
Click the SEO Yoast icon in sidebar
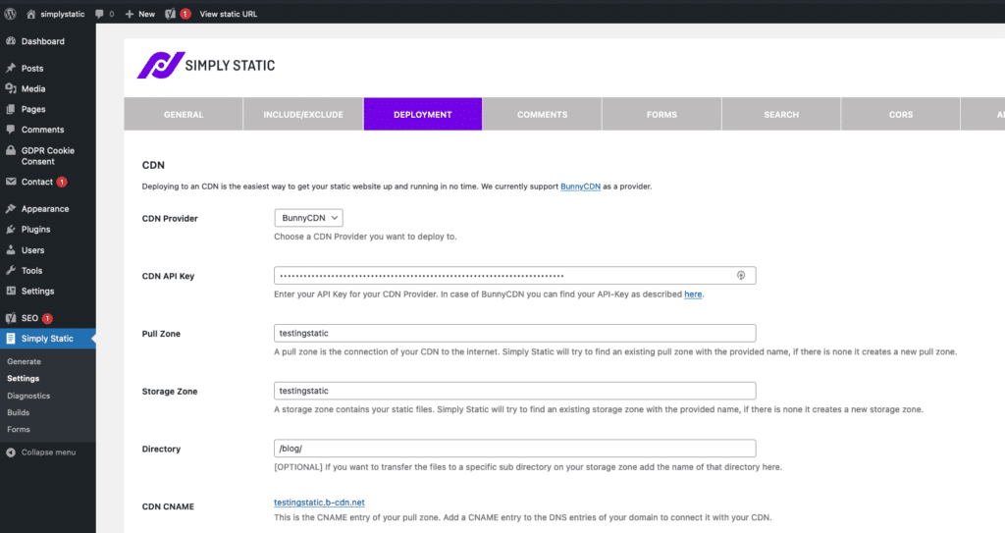pos(11,318)
